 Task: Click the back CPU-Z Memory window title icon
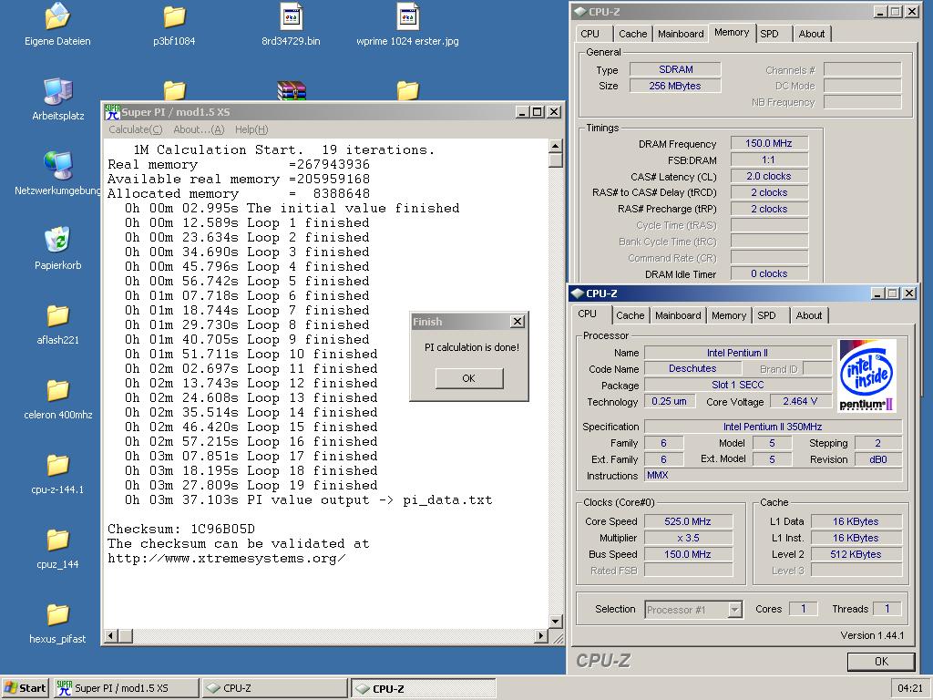tap(580, 12)
